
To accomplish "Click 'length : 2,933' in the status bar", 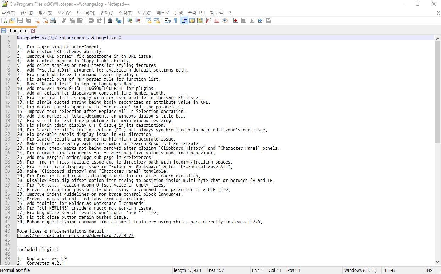I will [188, 270].
